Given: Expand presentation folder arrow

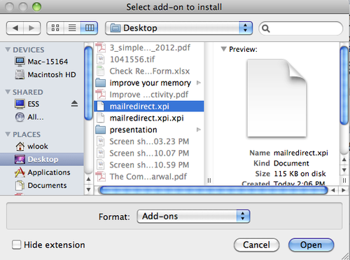Looking at the screenshot, I should pyautogui.click(x=199, y=130).
